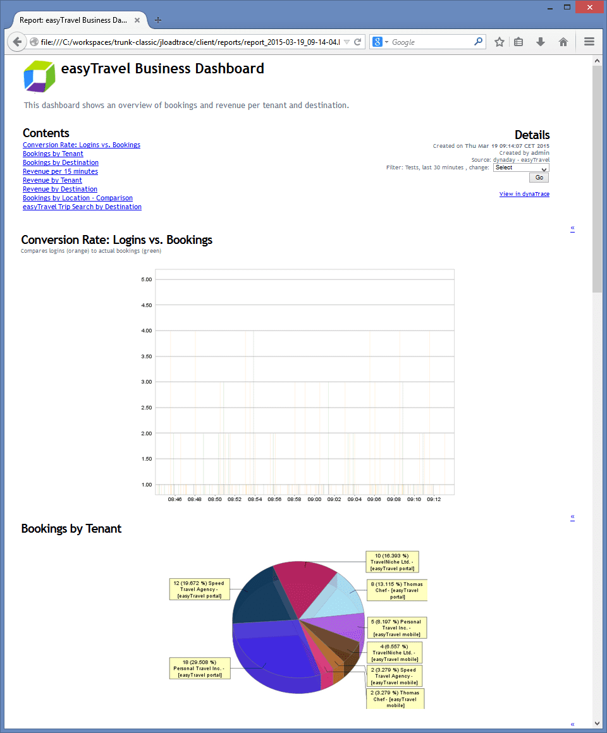Click the Thomas Chef portal pie label
This screenshot has height=733, width=607.
[397, 590]
